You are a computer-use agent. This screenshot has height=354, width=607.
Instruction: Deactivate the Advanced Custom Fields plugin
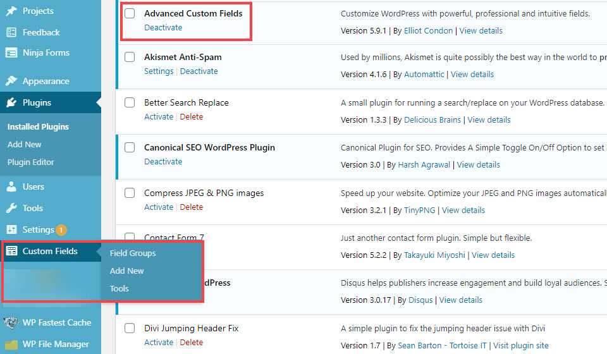163,27
